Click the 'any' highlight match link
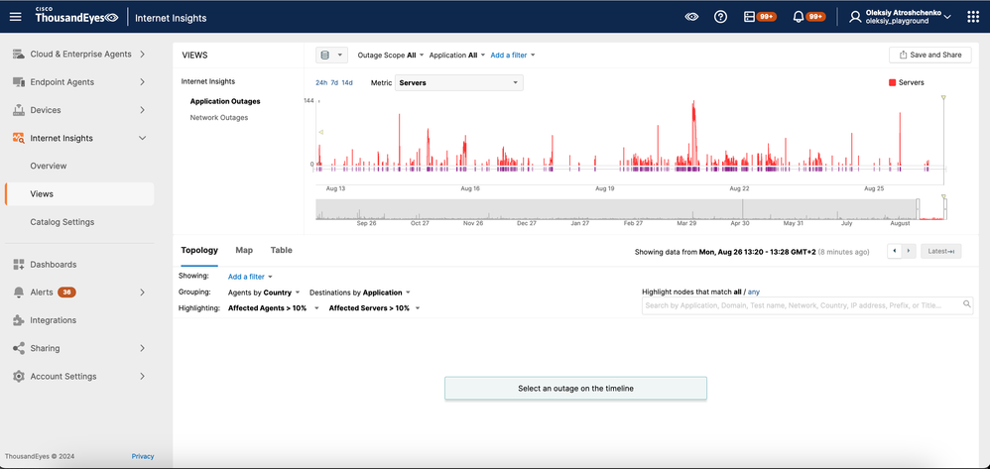The width and height of the screenshot is (990, 469). point(754,293)
